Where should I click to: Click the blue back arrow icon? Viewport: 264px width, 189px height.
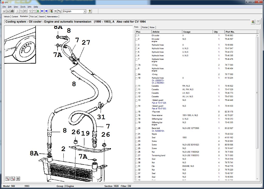[42, 11]
